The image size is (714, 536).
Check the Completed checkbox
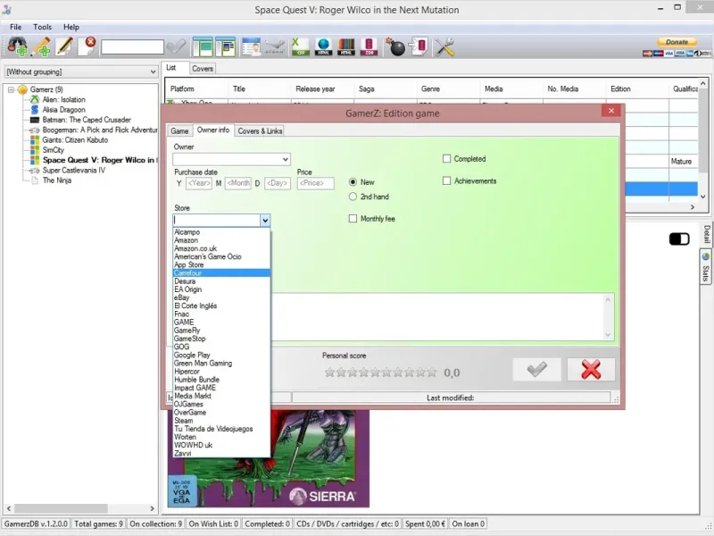pyautogui.click(x=447, y=159)
